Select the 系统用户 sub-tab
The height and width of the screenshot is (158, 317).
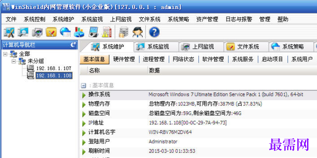tap(302, 59)
